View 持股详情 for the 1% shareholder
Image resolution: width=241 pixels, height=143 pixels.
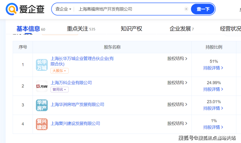[213, 127]
